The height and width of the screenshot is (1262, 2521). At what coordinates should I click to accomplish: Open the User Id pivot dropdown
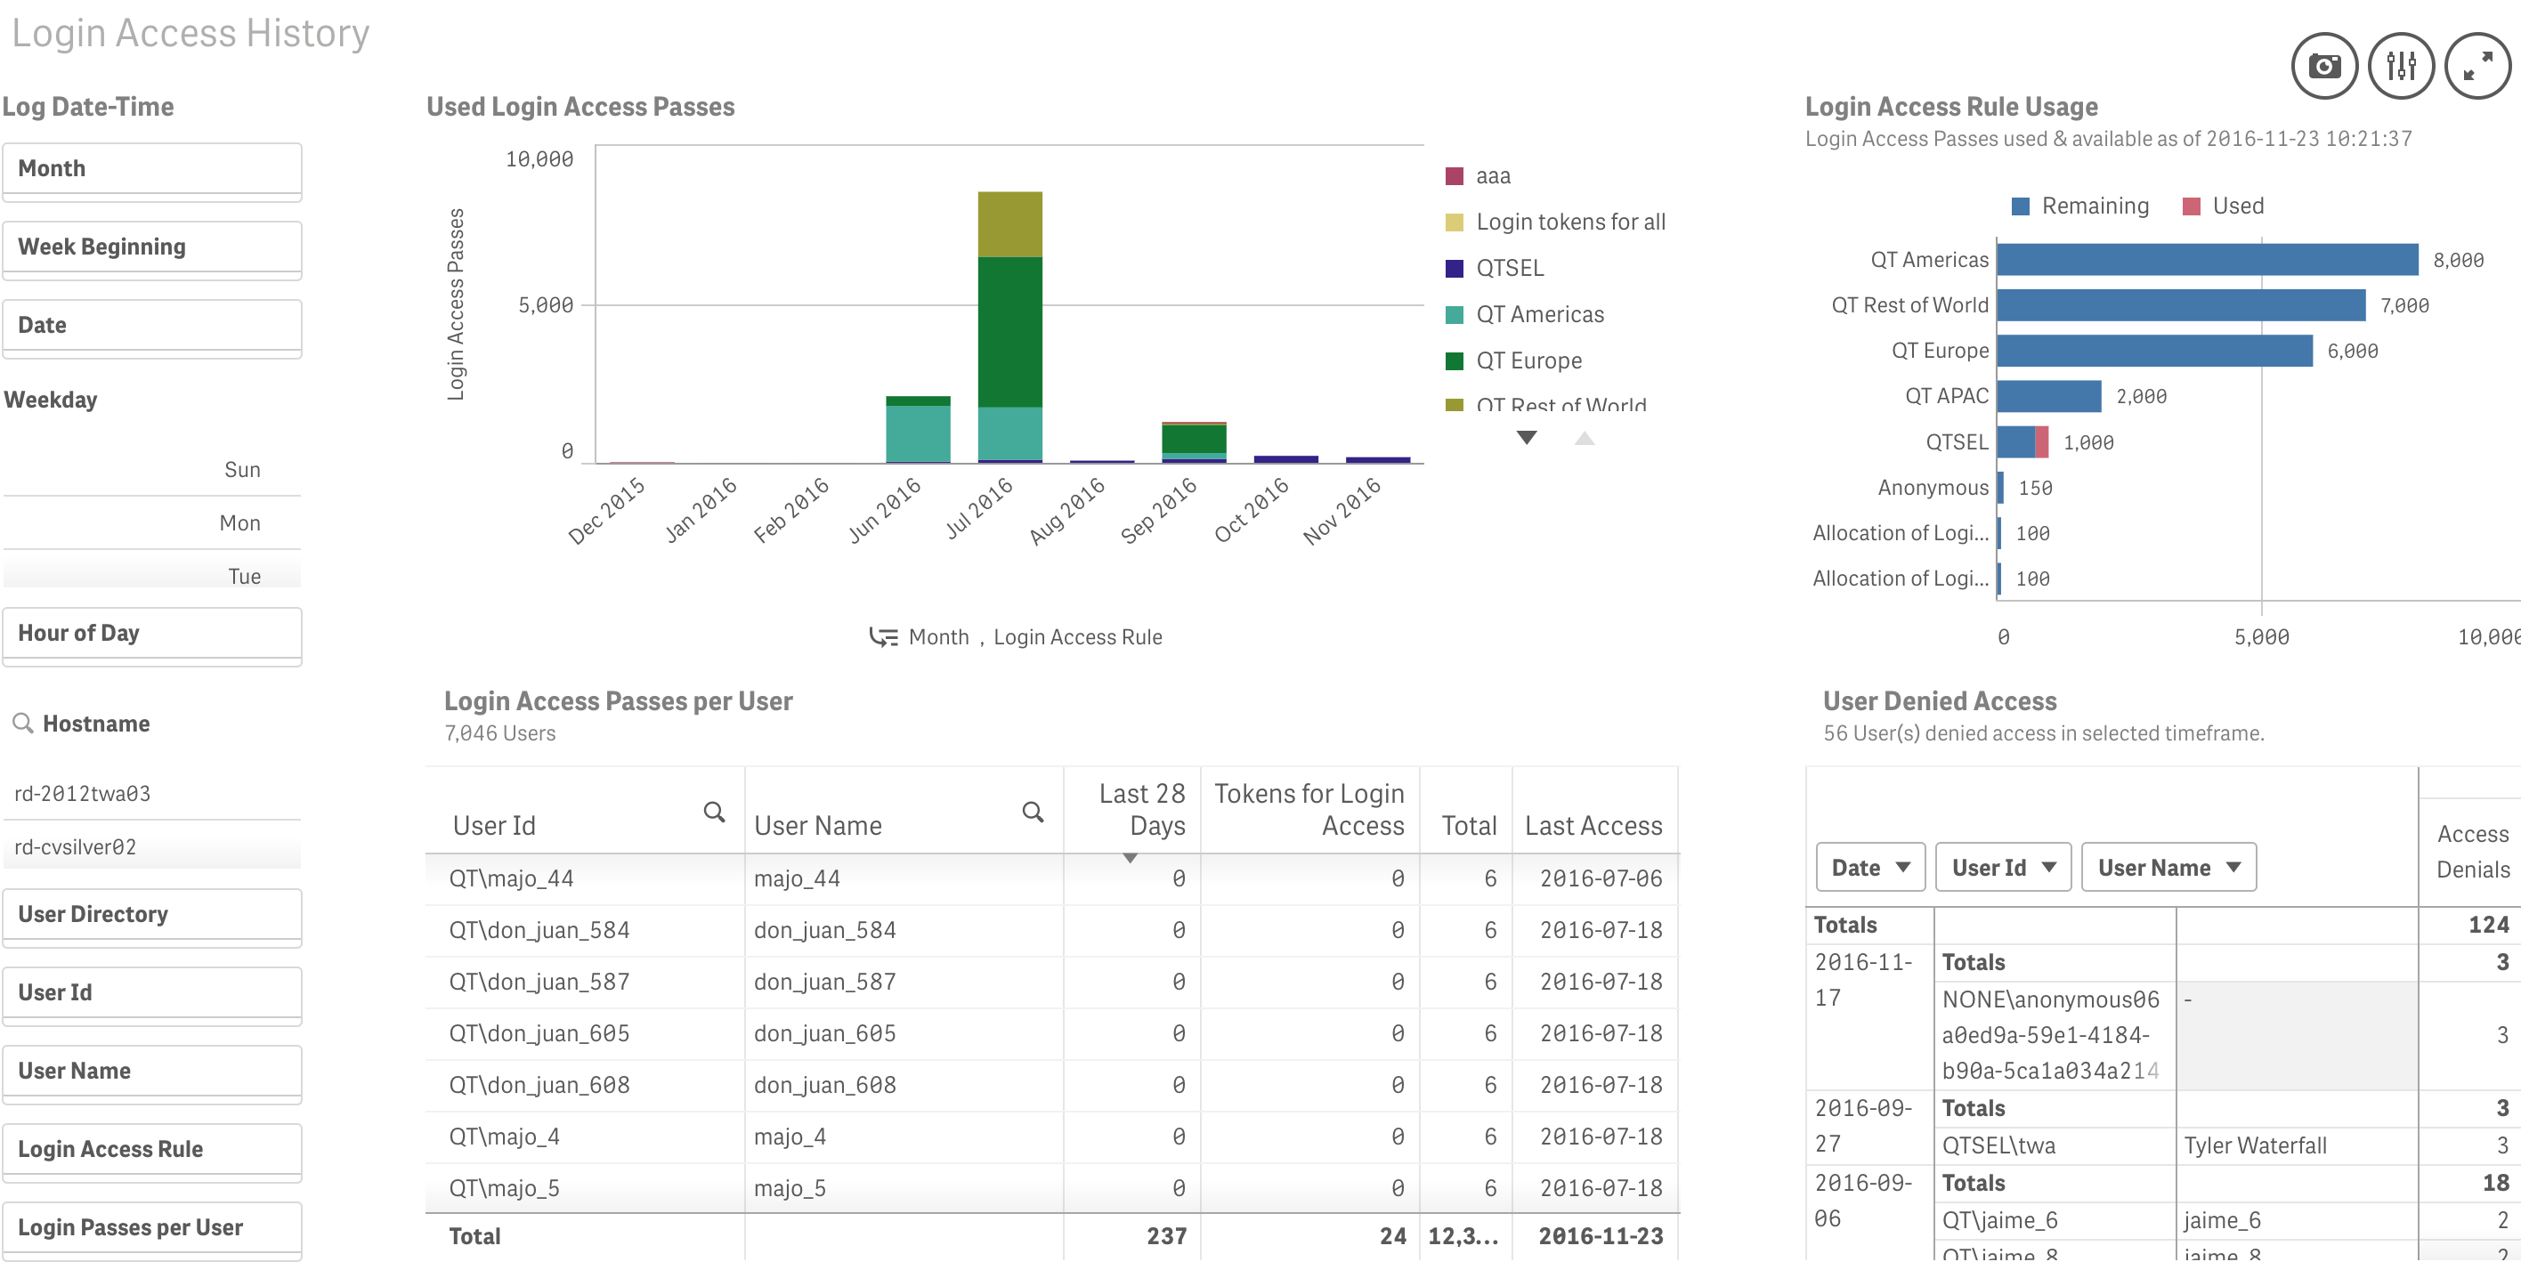pyautogui.click(x=2002, y=867)
